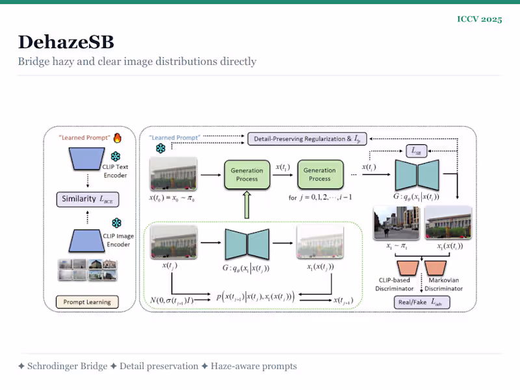The width and height of the screenshot is (520, 390).
Task: Select the second Generation Process block after x(t1)
Action: pos(320,174)
